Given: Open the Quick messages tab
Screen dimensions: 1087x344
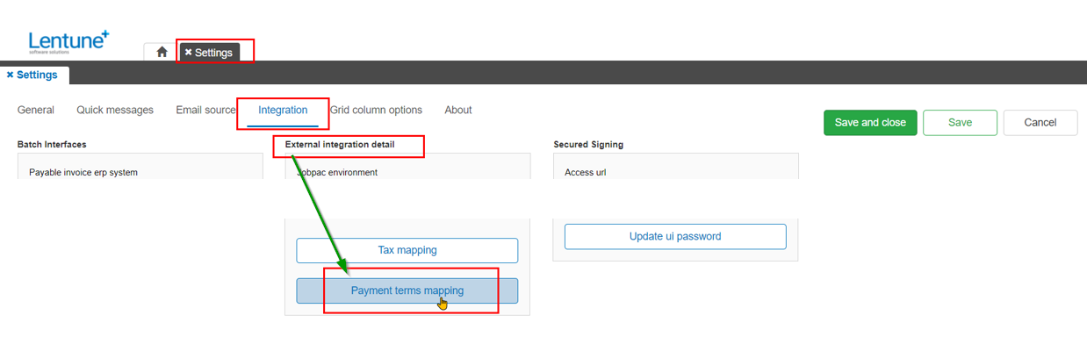Looking at the screenshot, I should tap(115, 111).
